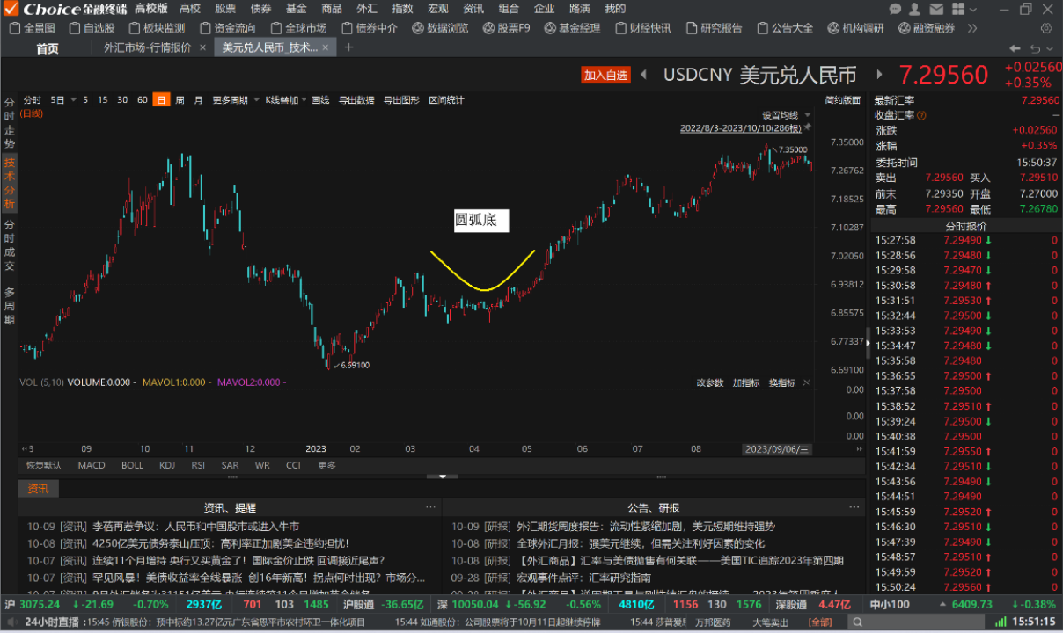Open the mail envelope icon
Screen dimensions: 1063x633
click(x=936, y=9)
